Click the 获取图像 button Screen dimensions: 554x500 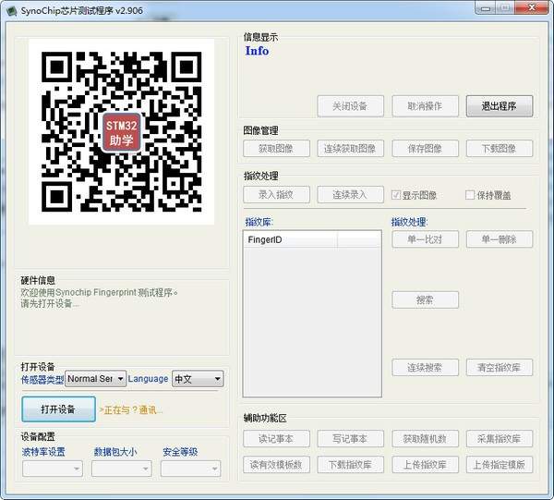(x=276, y=149)
